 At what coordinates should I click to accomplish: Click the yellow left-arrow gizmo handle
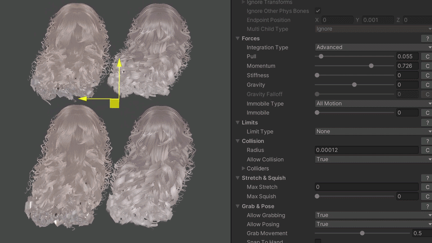(x=82, y=99)
